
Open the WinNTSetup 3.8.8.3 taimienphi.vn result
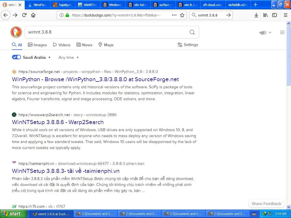(66, 171)
